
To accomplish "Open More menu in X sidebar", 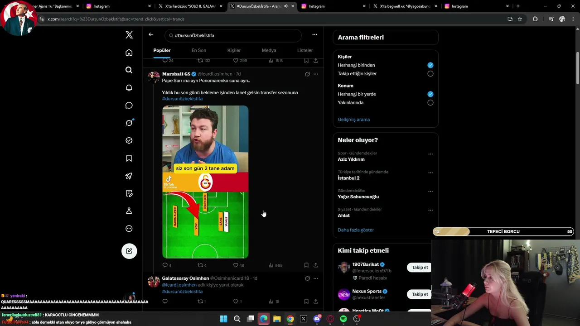I will [129, 229].
